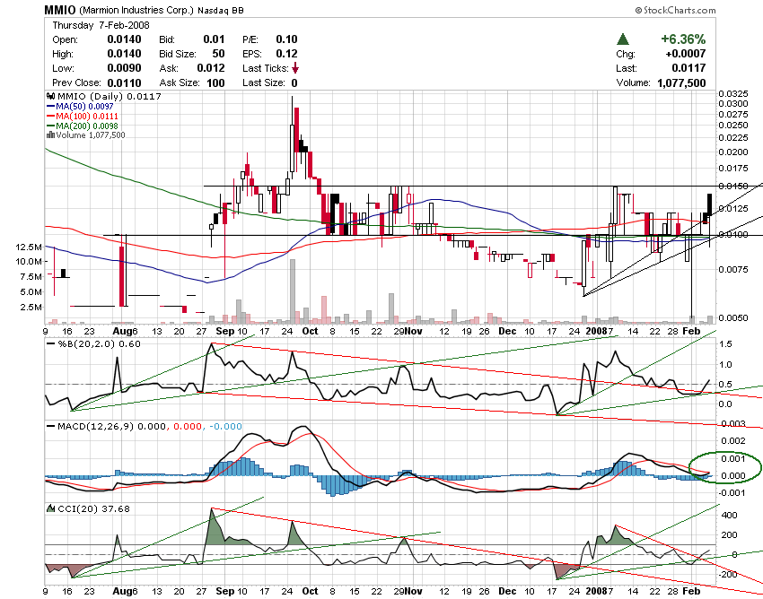
Task: Click the Ask value 0.012
Action: (x=211, y=68)
